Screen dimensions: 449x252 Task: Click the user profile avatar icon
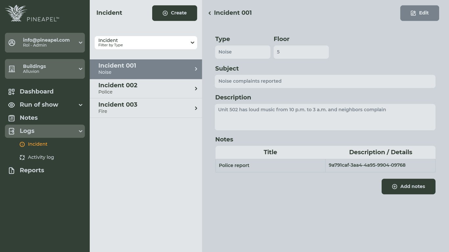[x=12, y=43]
